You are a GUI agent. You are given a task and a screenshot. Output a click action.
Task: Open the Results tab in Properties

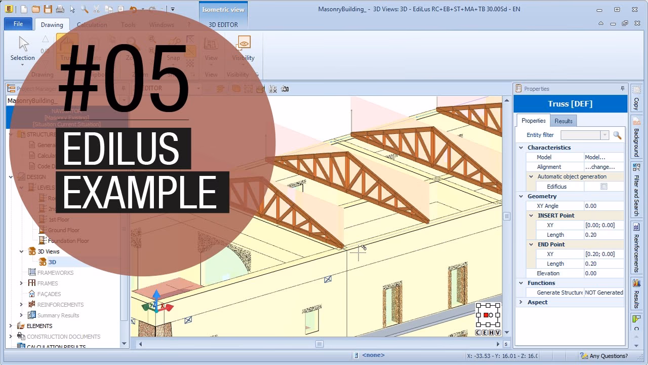click(x=563, y=121)
